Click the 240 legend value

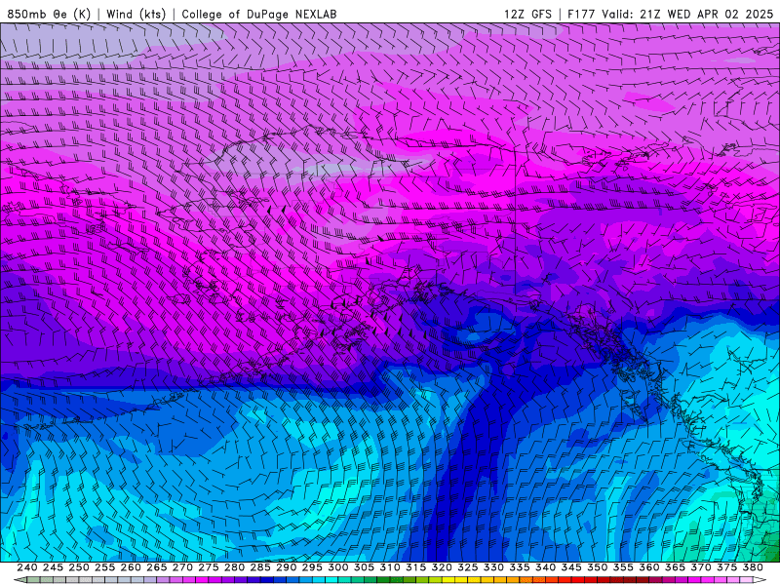coord(27,567)
